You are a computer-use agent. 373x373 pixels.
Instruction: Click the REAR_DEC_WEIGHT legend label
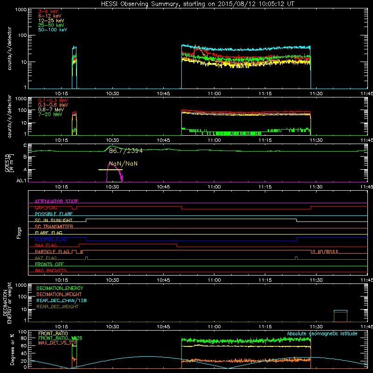tap(57, 307)
